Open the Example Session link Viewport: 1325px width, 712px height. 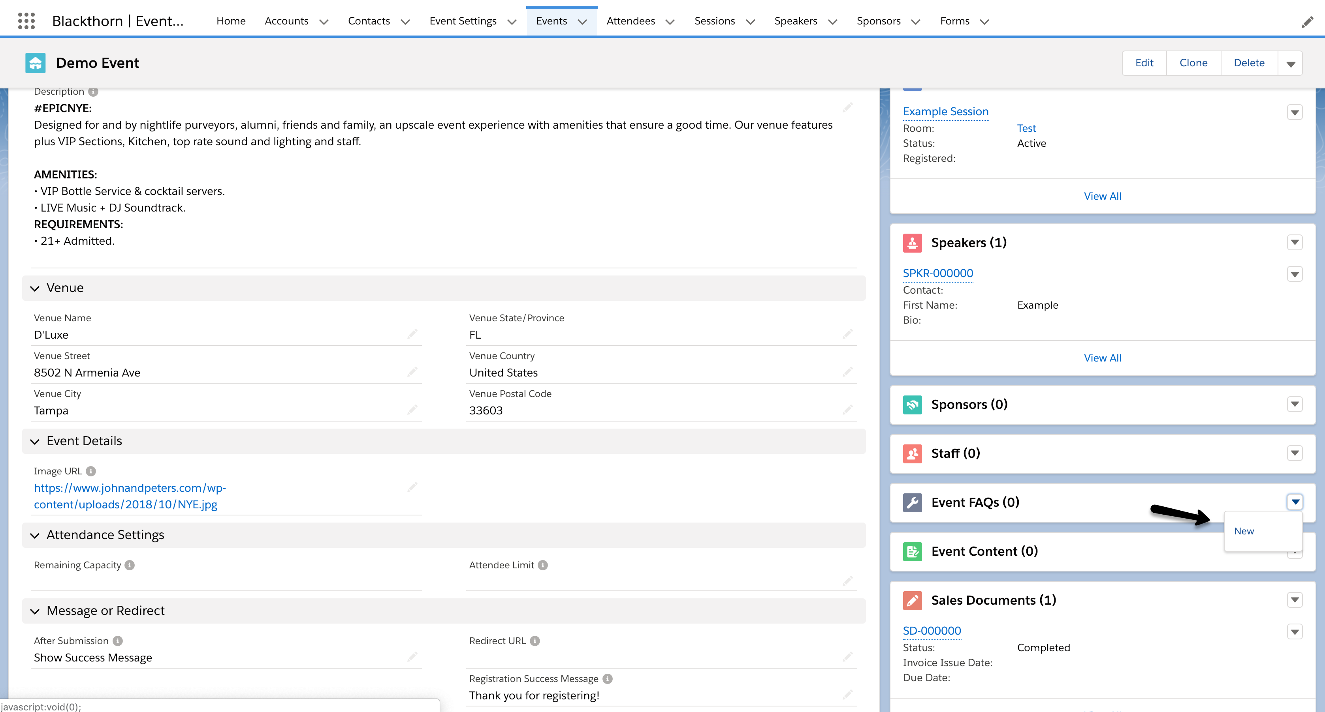coord(945,111)
